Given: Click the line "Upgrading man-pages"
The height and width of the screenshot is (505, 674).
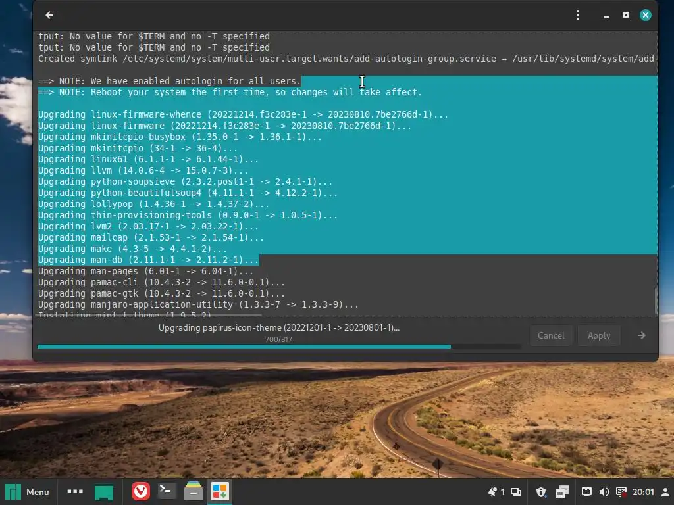Looking at the screenshot, I should tap(145, 271).
